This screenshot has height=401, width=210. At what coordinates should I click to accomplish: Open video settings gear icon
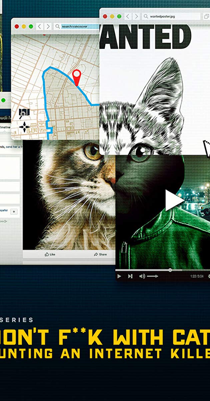209,276
